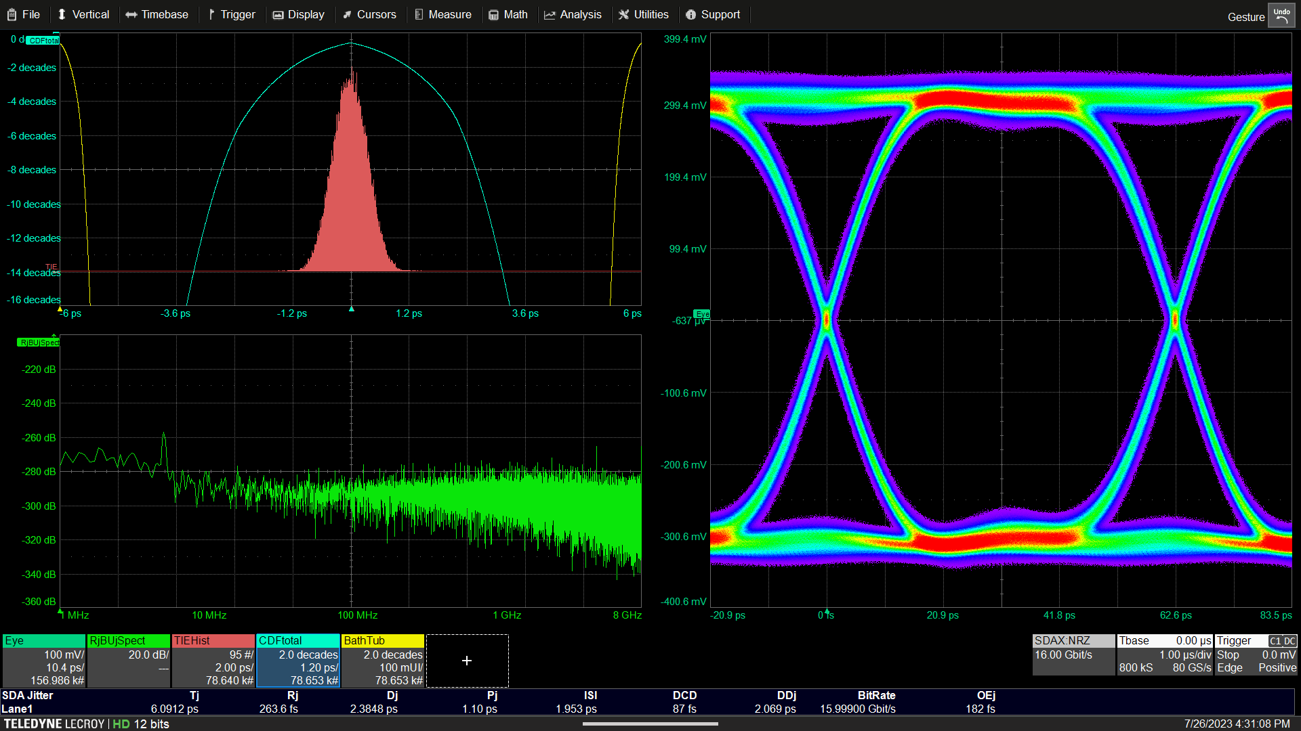The width and height of the screenshot is (1301, 731).
Task: Click the Math calculator icon
Action: [x=493, y=14]
